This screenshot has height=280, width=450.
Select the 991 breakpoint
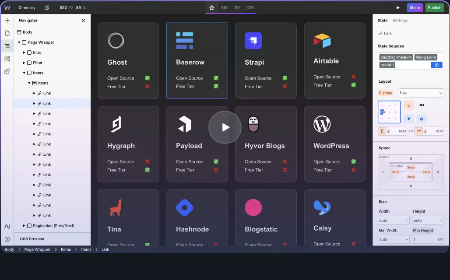[225, 8]
